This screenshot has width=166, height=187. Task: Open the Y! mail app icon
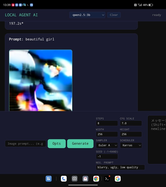click(85, 179)
